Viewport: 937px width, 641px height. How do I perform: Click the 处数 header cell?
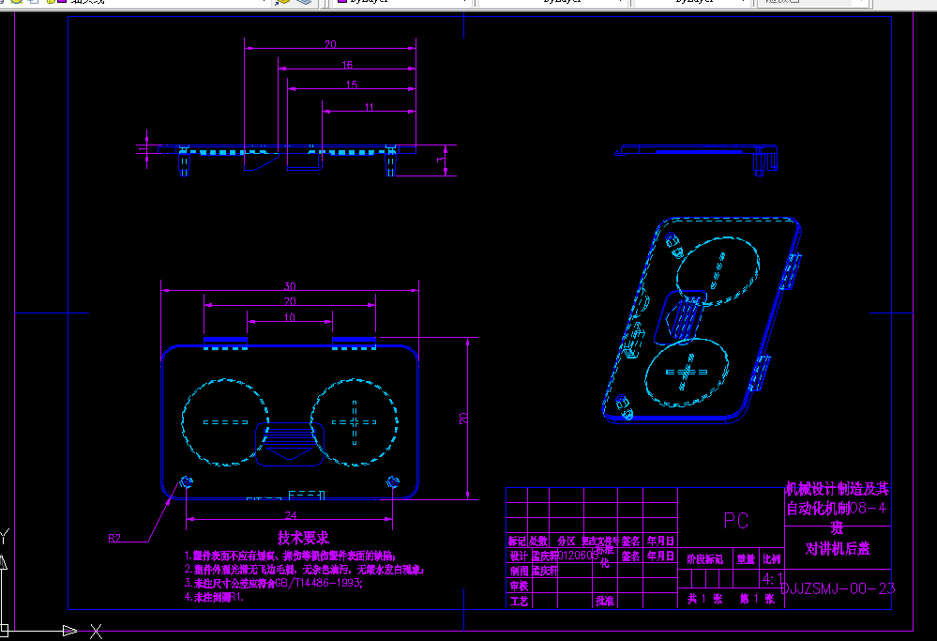click(x=538, y=541)
